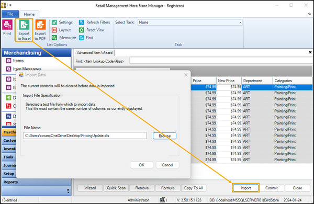Click '13 entries' in status bar
Image resolution: width=314 pixels, height=204 pixels.
coord(9,200)
